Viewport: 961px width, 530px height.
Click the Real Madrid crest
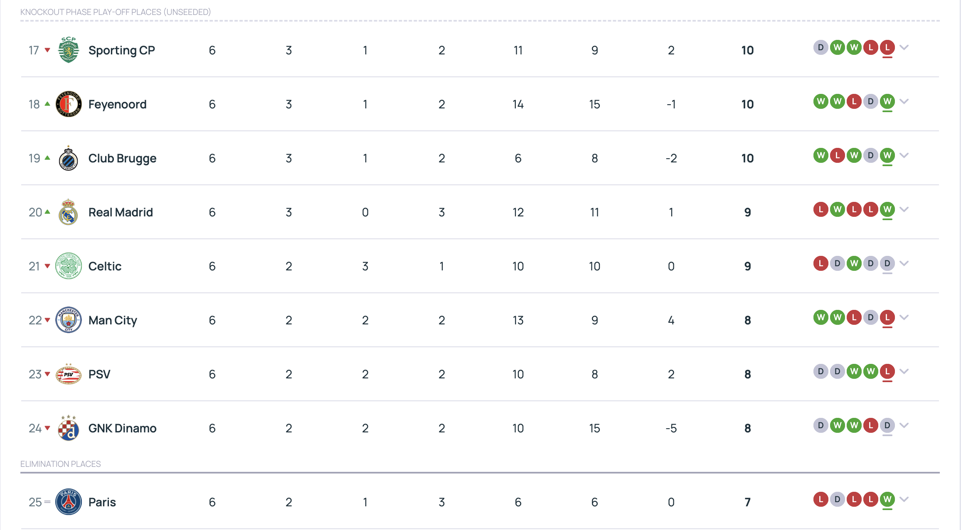(x=69, y=212)
